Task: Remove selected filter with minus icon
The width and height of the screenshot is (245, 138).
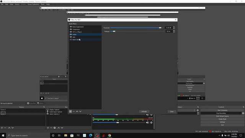Action: tap(74, 112)
